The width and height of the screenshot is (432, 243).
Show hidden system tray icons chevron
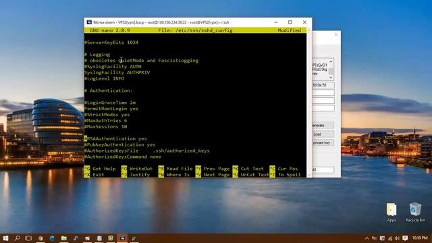[x=367, y=238]
